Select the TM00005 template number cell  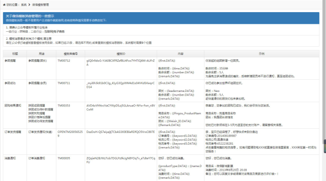tap(64, 158)
